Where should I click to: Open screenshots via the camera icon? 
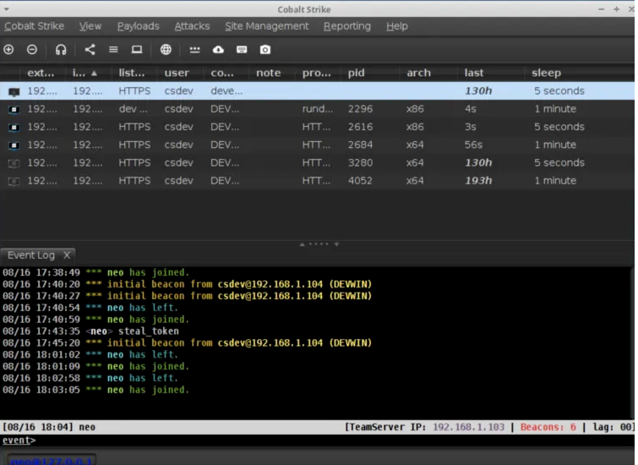[264, 50]
